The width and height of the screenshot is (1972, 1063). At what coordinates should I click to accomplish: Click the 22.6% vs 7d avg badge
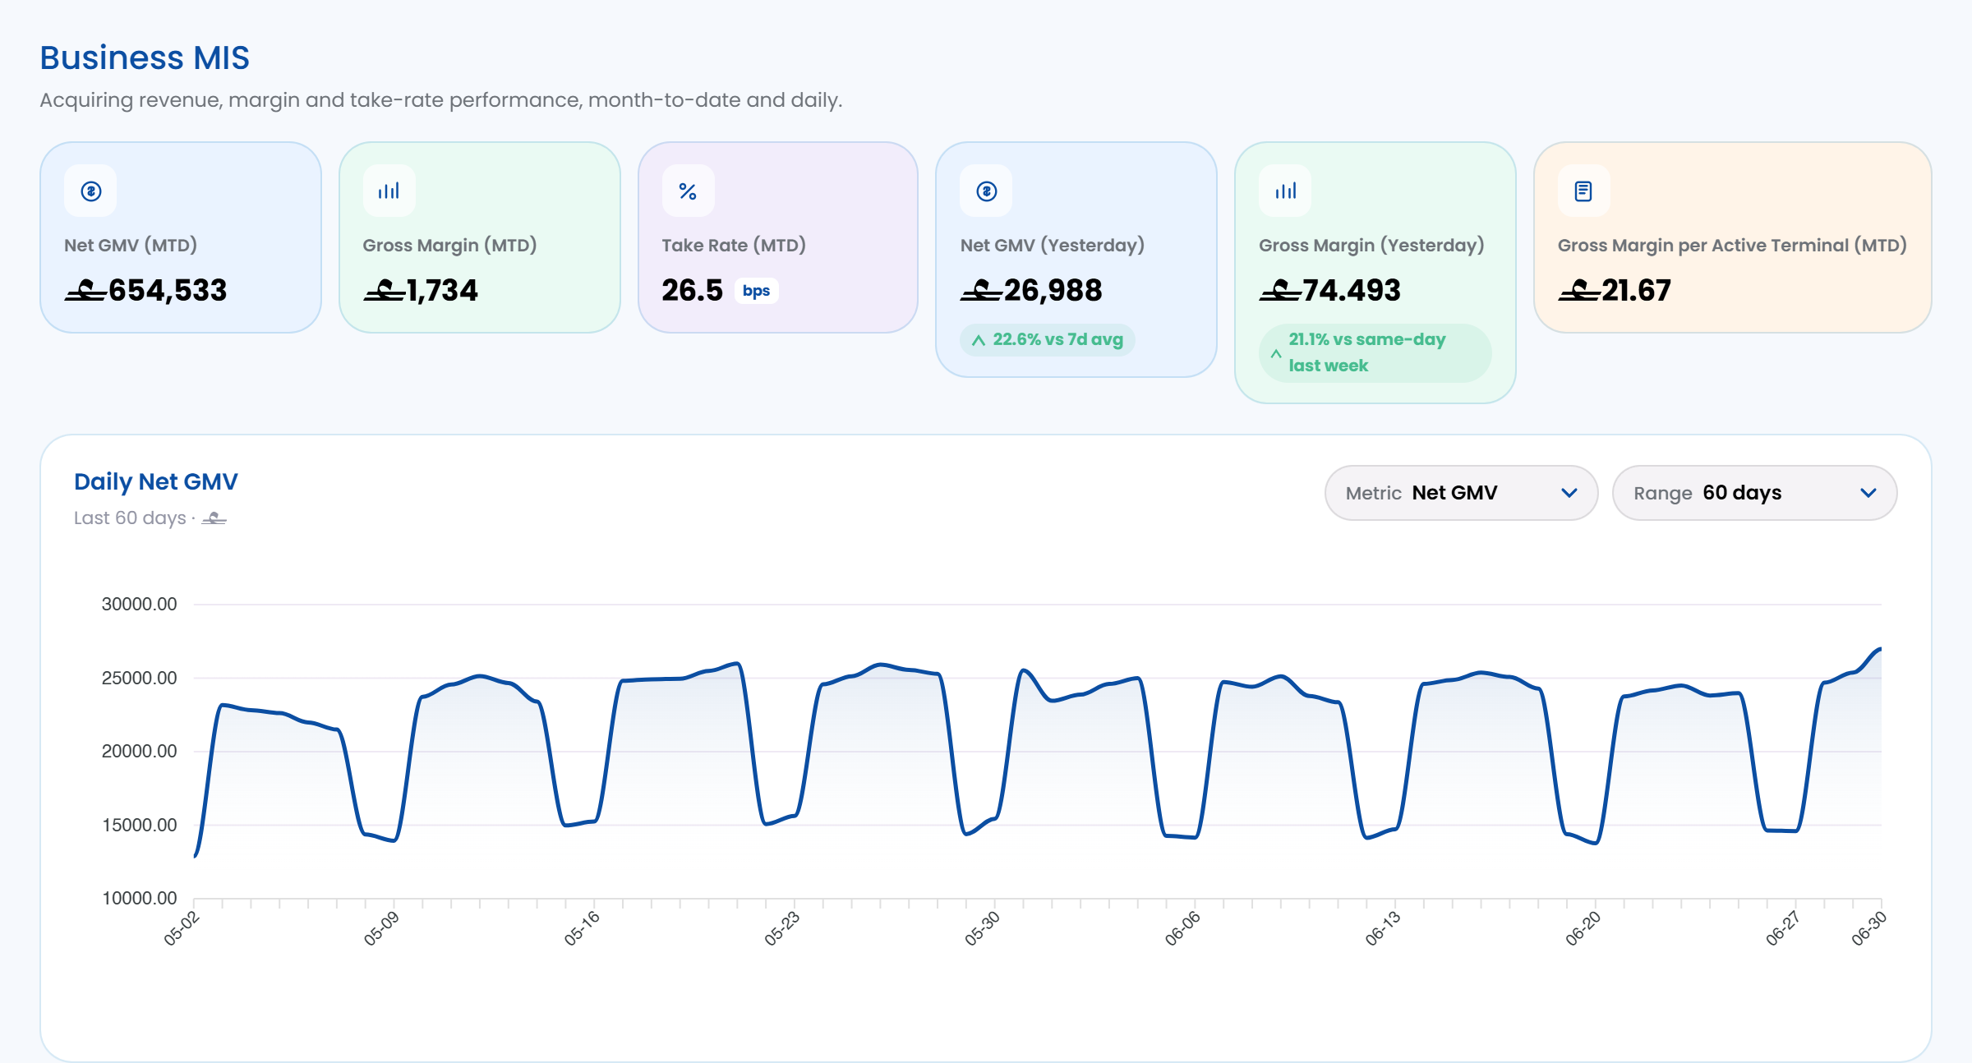(1048, 340)
